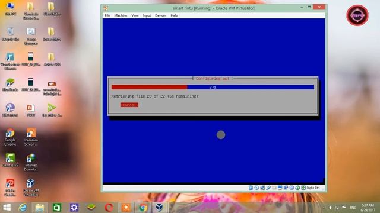Select the Oracle VM VirtualBox desktop shortcut
Screen dimensions: 380x213
[x=31, y=188]
